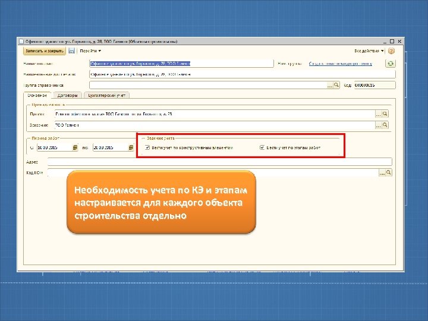The image size is (428, 321).
Task: Expand the Перейти dropdown menu
Action: coord(90,51)
